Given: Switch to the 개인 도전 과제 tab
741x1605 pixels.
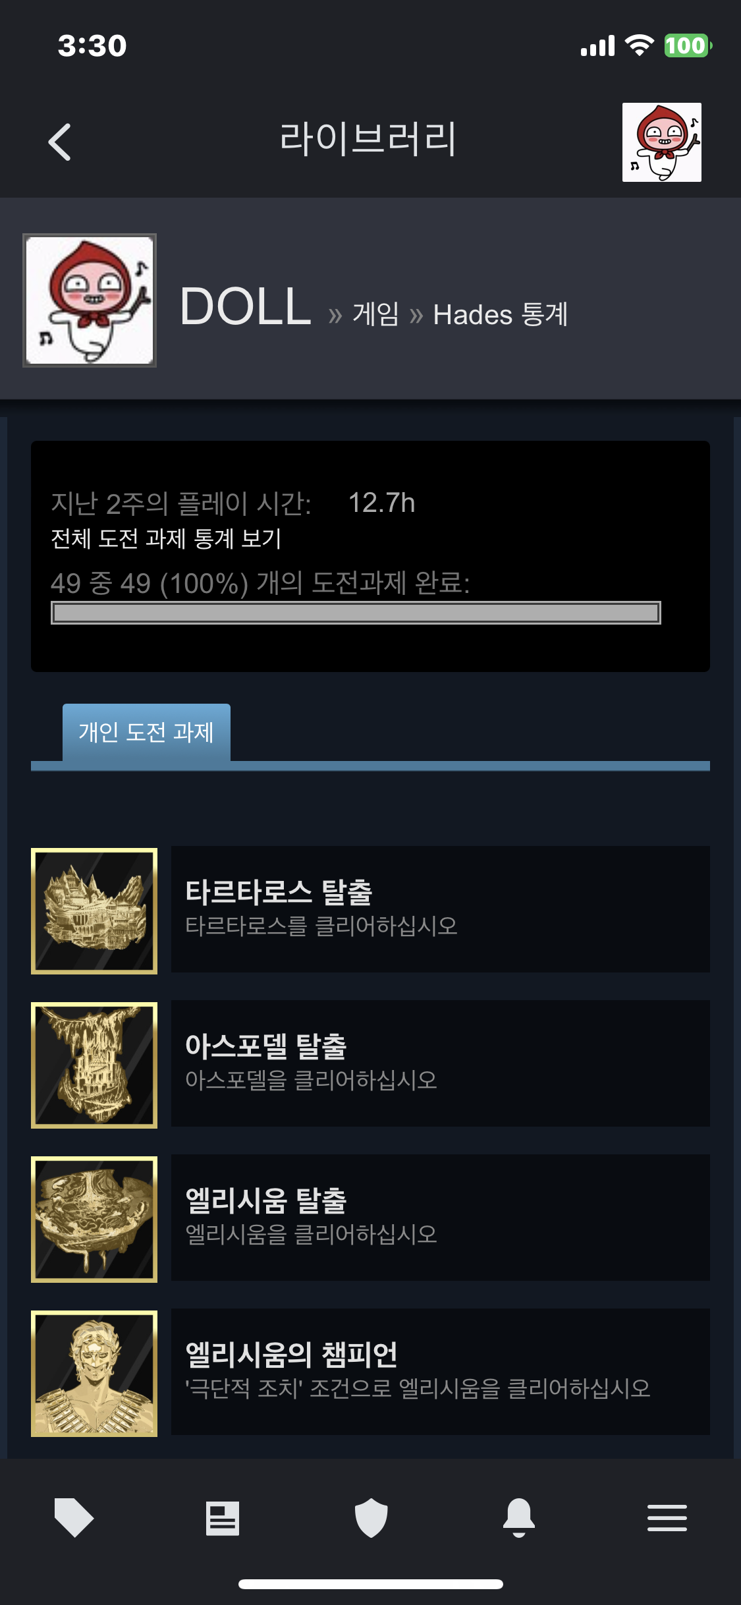Looking at the screenshot, I should (x=146, y=732).
